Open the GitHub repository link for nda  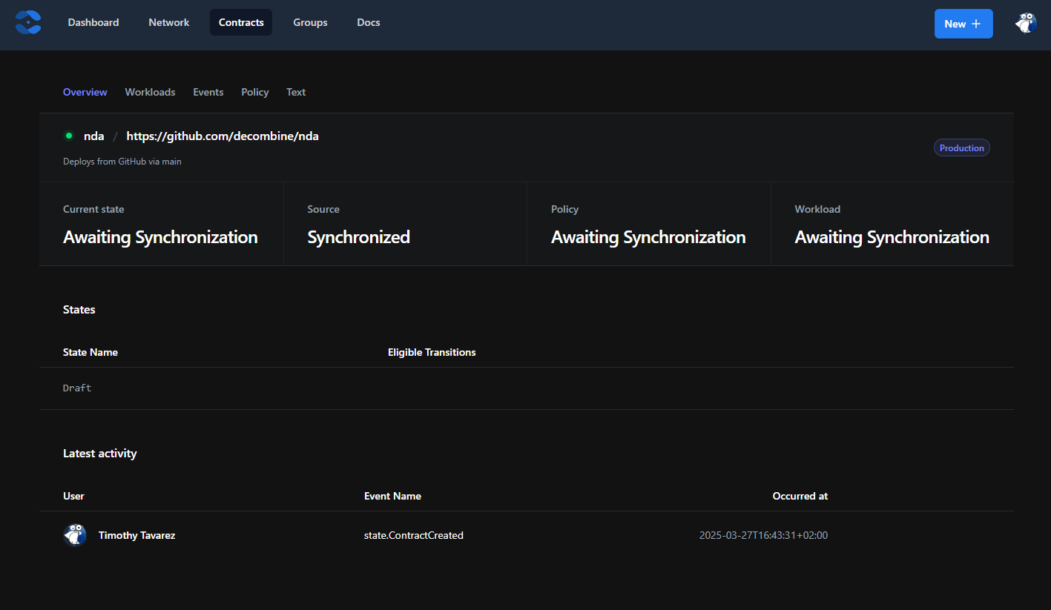(x=222, y=136)
